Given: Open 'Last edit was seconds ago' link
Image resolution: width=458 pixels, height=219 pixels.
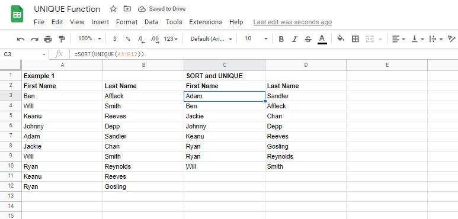Looking at the screenshot, I should pyautogui.click(x=292, y=22).
